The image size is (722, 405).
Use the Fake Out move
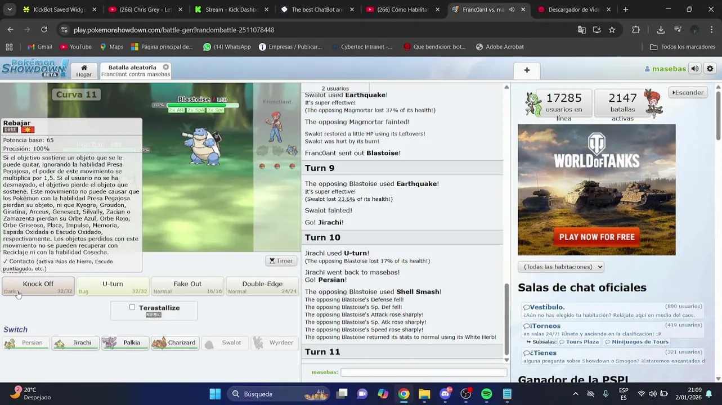pos(187,286)
